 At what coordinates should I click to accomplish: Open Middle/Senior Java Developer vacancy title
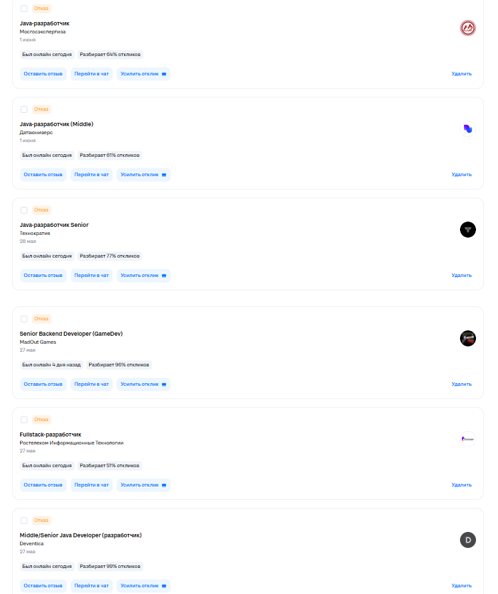(81, 535)
